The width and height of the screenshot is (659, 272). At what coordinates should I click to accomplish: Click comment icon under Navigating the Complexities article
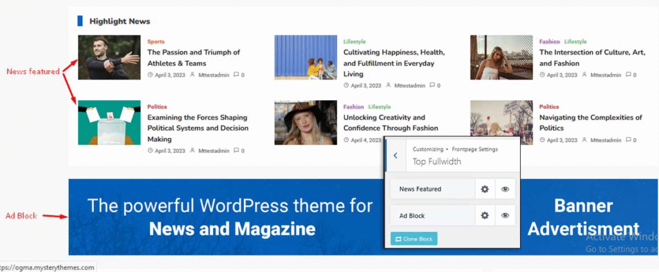[x=628, y=140]
